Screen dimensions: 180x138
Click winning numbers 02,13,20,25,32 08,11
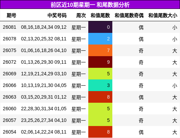pyautogui.click(x=44, y=39)
